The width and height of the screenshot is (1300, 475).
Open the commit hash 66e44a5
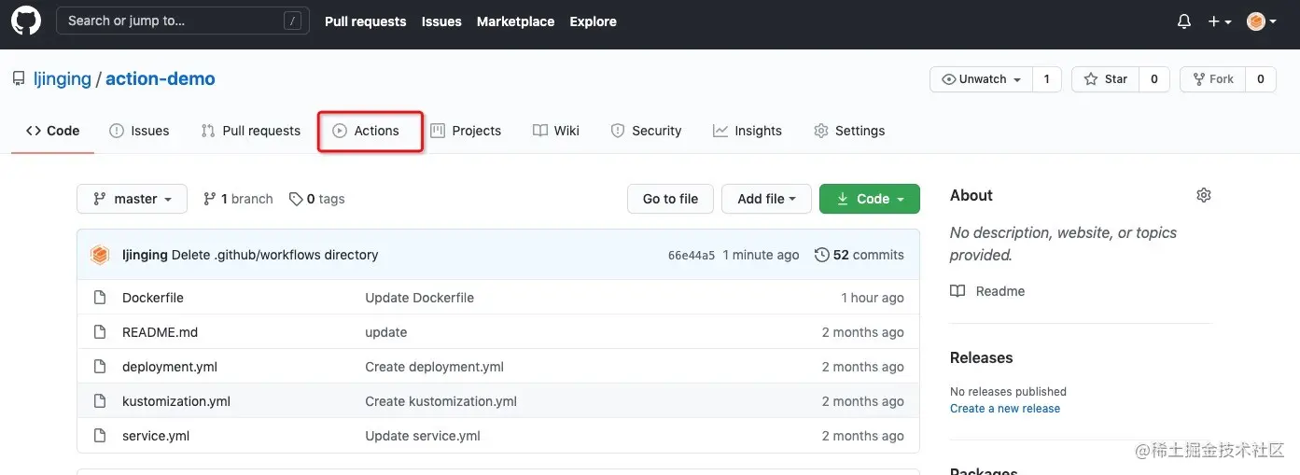tap(692, 255)
